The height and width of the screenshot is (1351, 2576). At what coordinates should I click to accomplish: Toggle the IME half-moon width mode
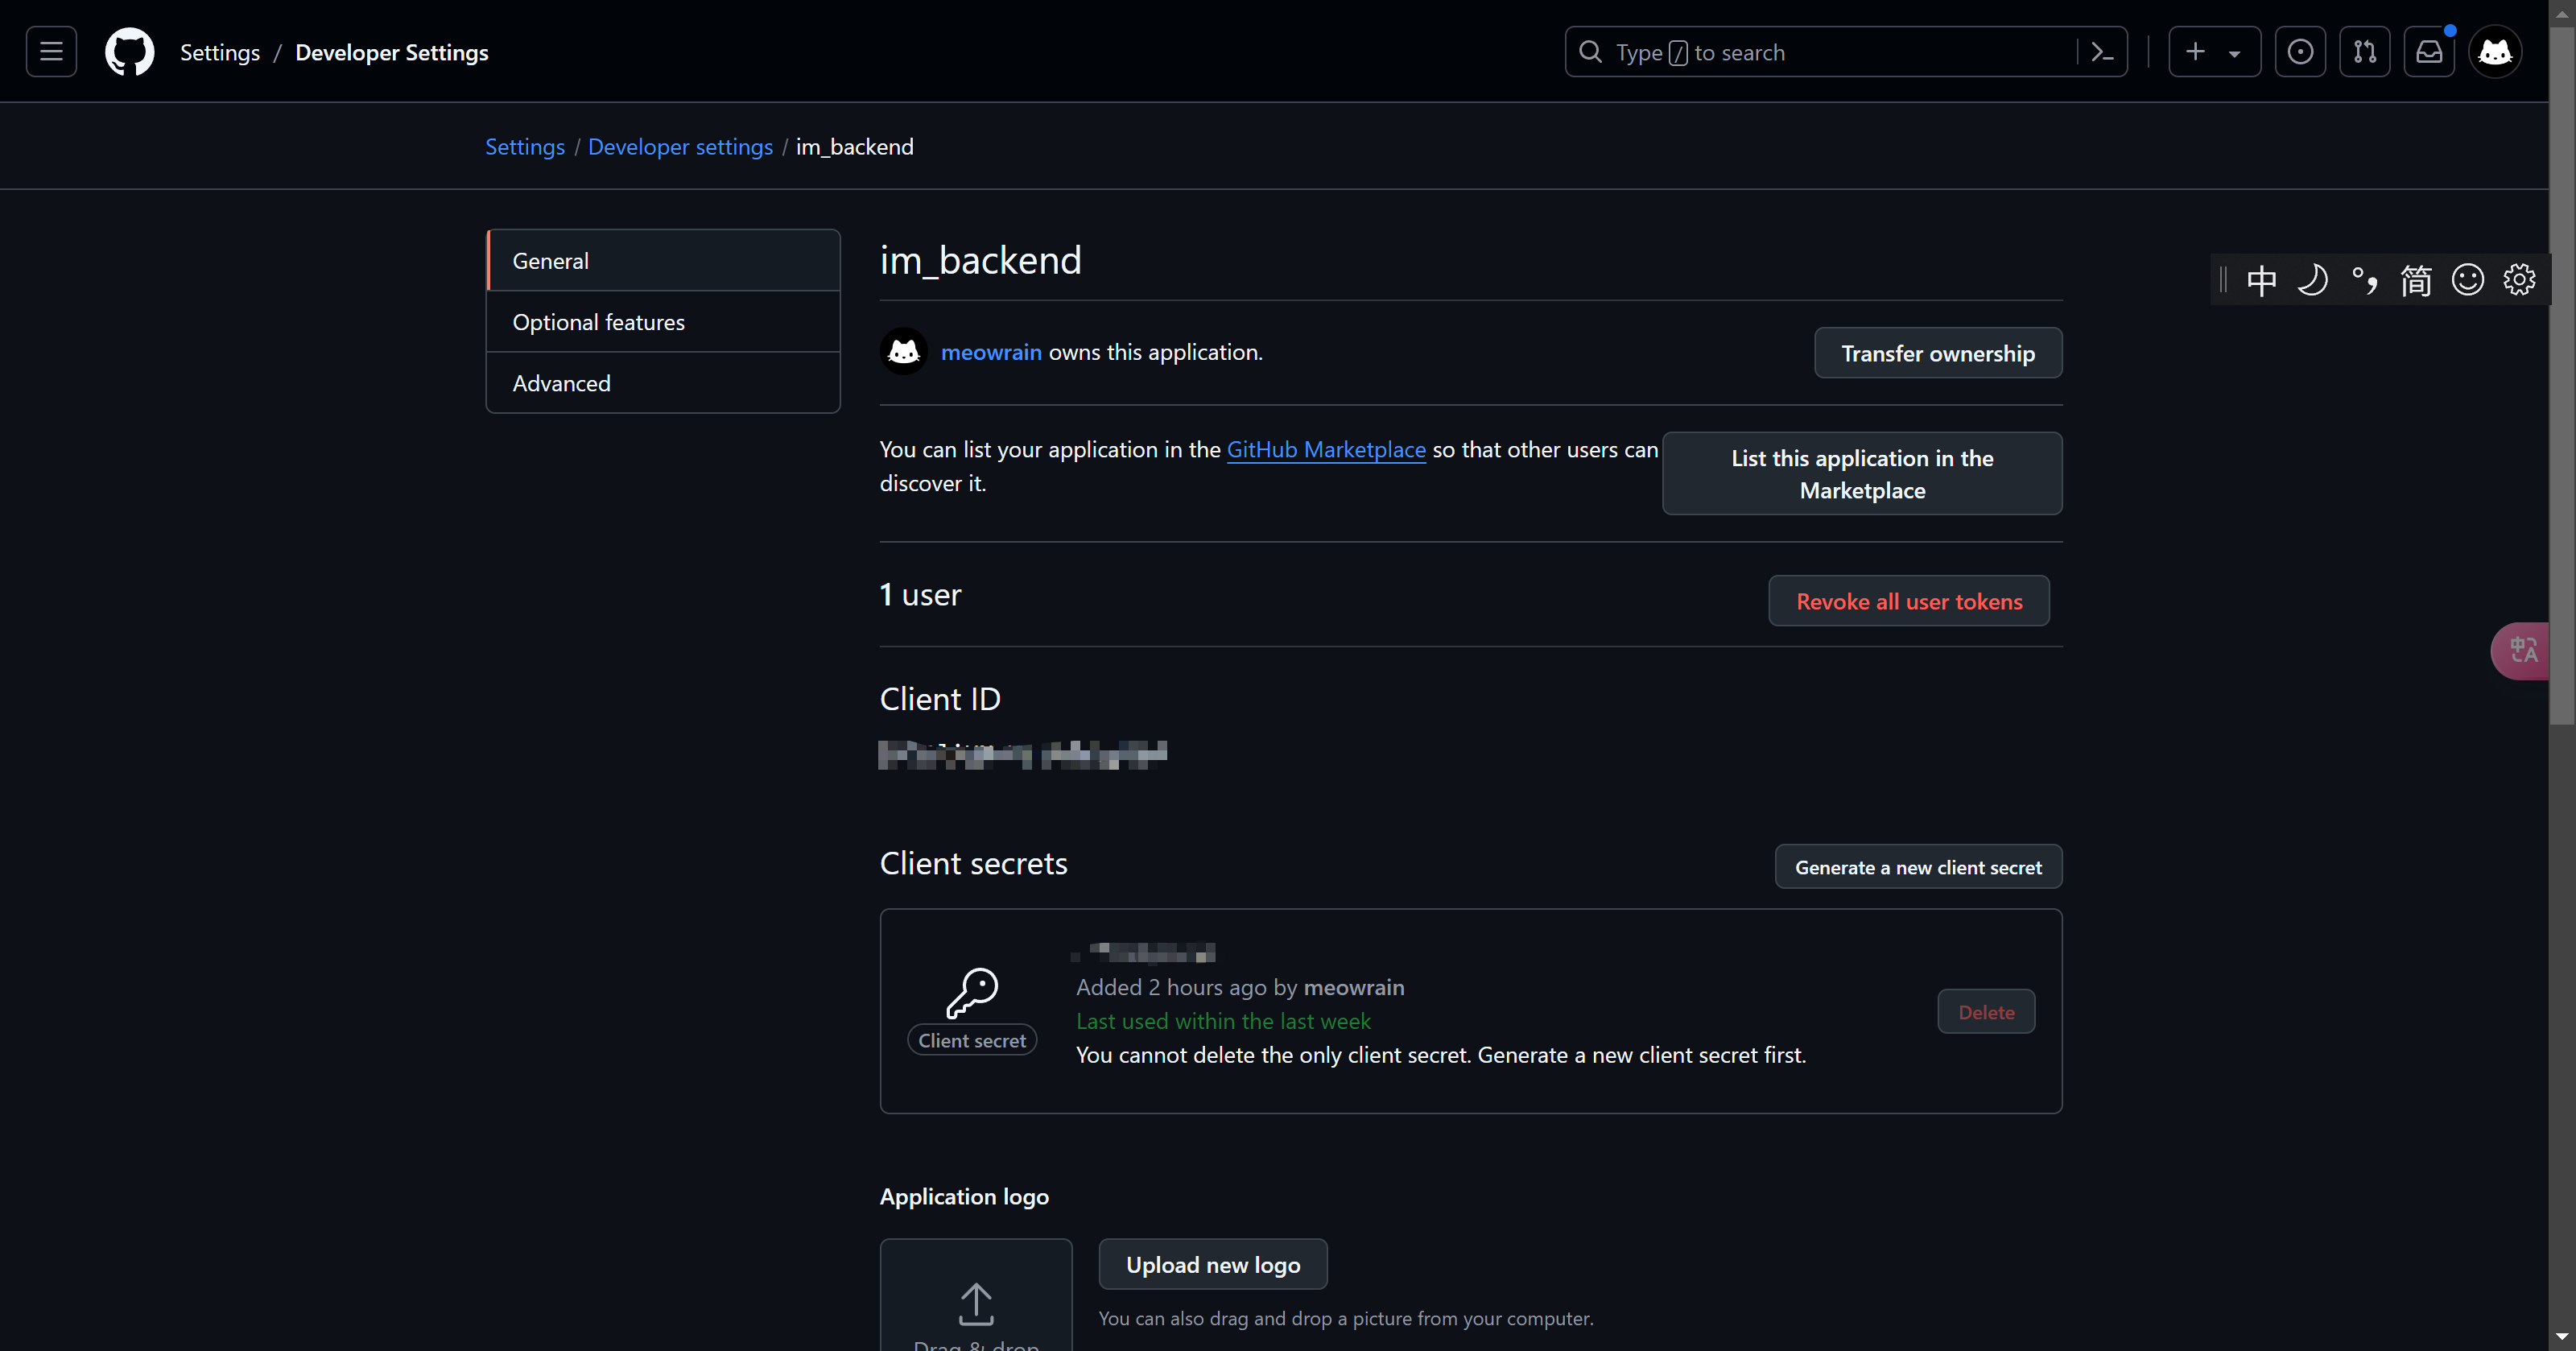pyautogui.click(x=2312, y=280)
